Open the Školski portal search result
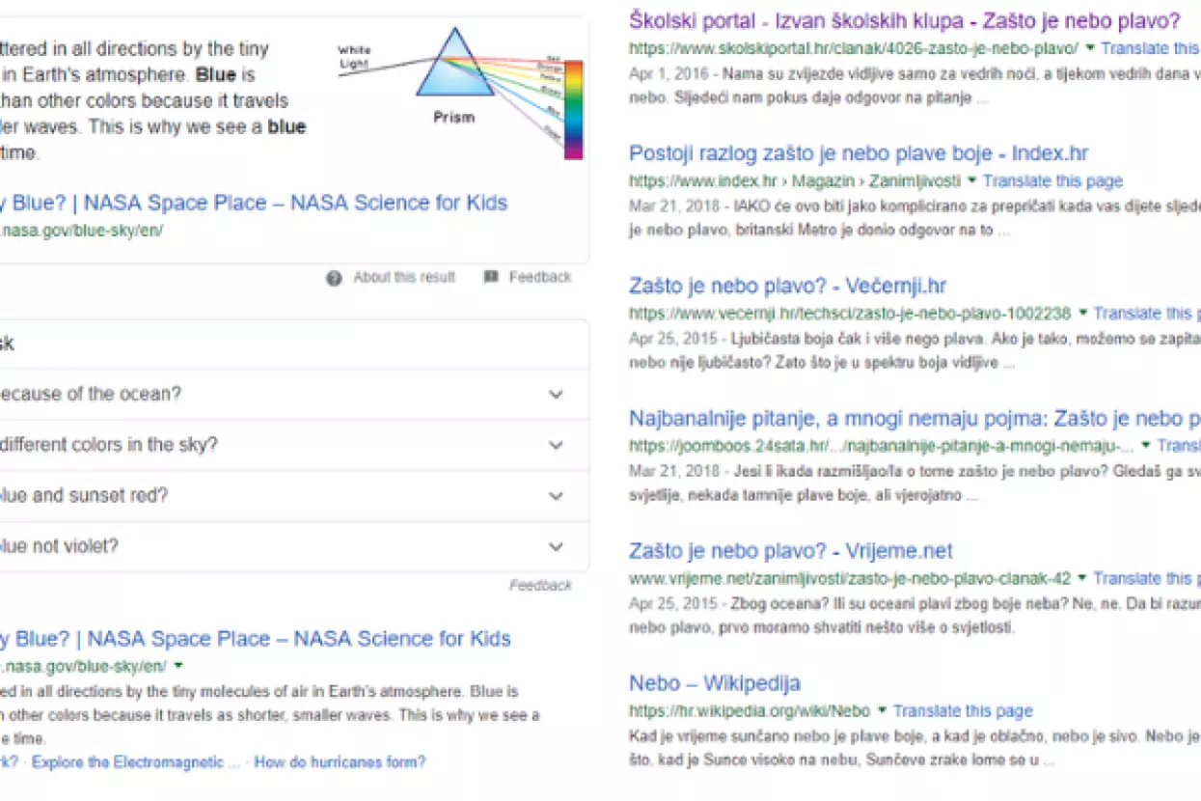1201x801 pixels. [904, 20]
